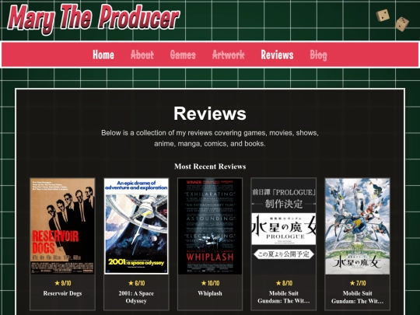
Task: Click the 'Below is a collection' description text
Action: tap(210, 138)
